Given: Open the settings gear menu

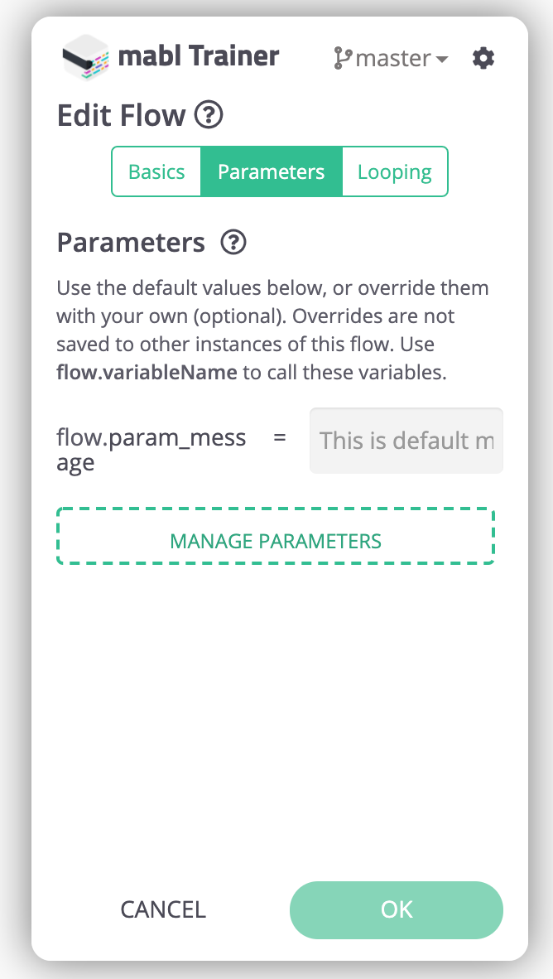Looking at the screenshot, I should [483, 58].
